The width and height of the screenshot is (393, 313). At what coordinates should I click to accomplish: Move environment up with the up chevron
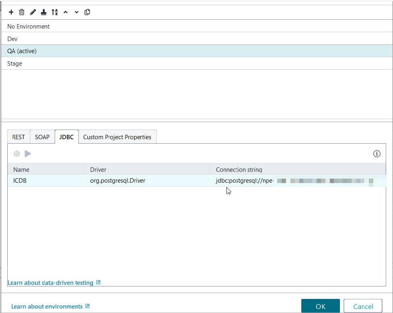click(66, 12)
